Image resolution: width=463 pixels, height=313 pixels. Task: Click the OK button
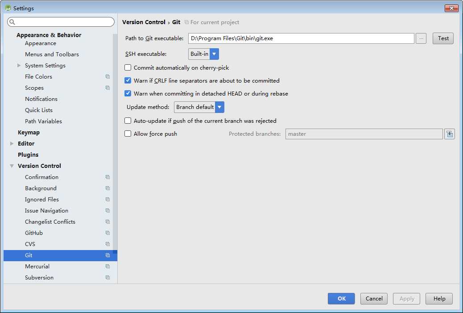click(x=341, y=299)
